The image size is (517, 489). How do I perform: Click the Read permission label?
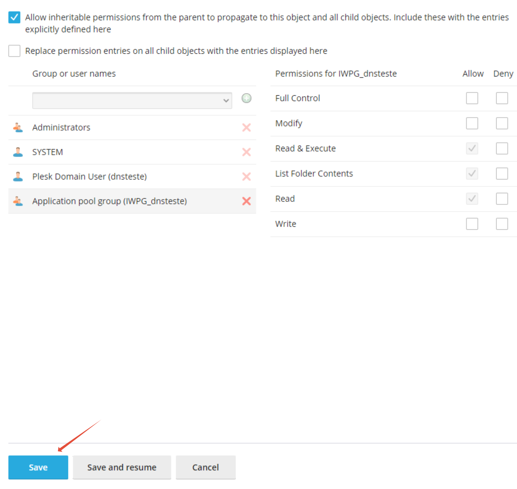pyautogui.click(x=285, y=199)
